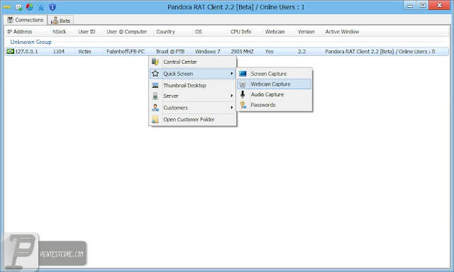Click the star icon beside Quick Screen
The width and height of the screenshot is (454, 272).
155,74
